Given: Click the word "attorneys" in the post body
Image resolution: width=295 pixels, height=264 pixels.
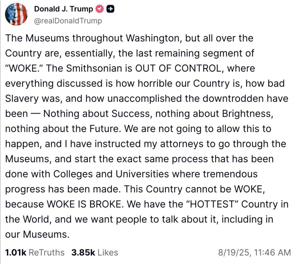Looking at the screenshot, I should [x=182, y=144].
